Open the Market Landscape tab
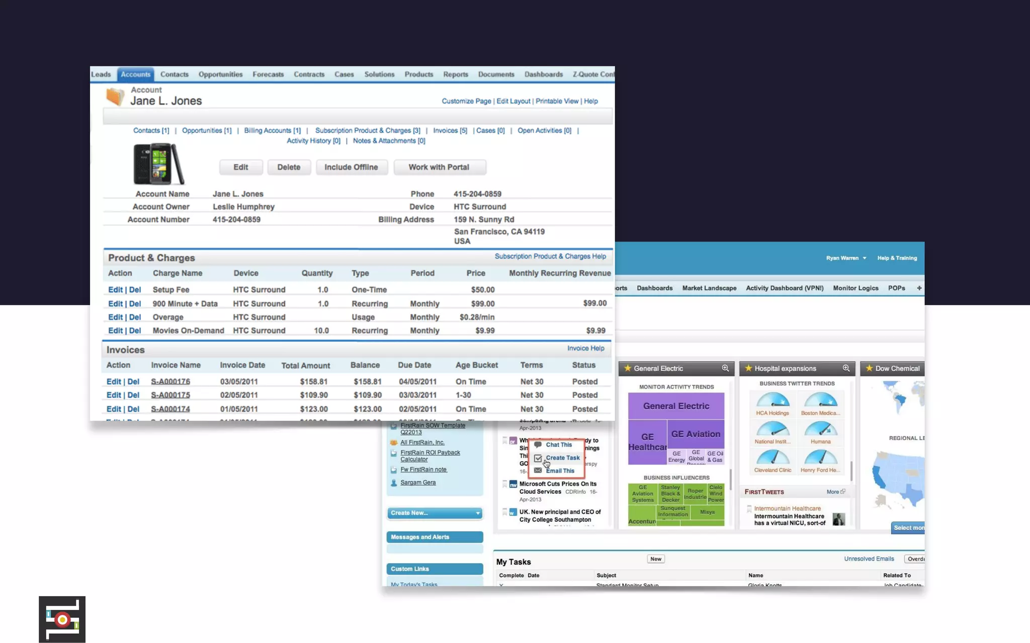Screen dimensions: 1030x643 (709, 288)
